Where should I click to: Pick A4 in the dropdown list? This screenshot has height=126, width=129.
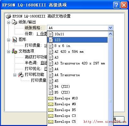(77, 69)
